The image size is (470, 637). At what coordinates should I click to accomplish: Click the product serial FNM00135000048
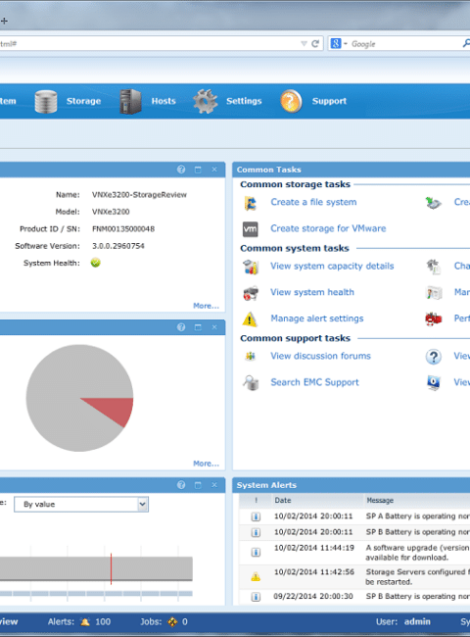[x=123, y=228]
